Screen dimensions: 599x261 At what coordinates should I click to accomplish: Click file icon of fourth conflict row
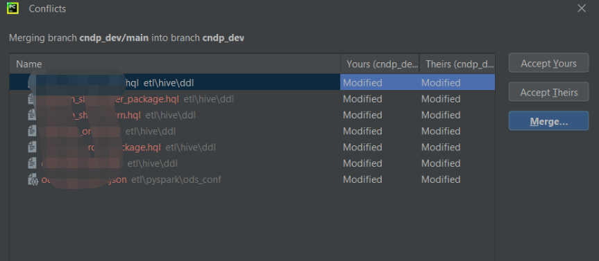(32, 131)
